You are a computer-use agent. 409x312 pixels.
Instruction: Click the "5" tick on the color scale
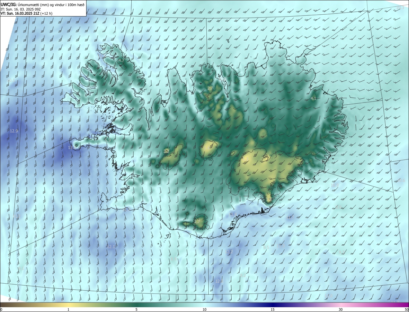pyautogui.click(x=136, y=309)
